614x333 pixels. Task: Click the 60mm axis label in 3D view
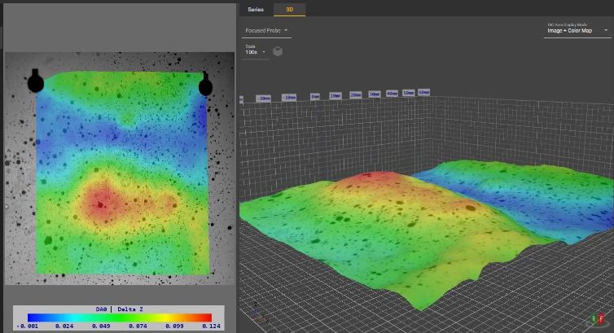tap(423, 92)
